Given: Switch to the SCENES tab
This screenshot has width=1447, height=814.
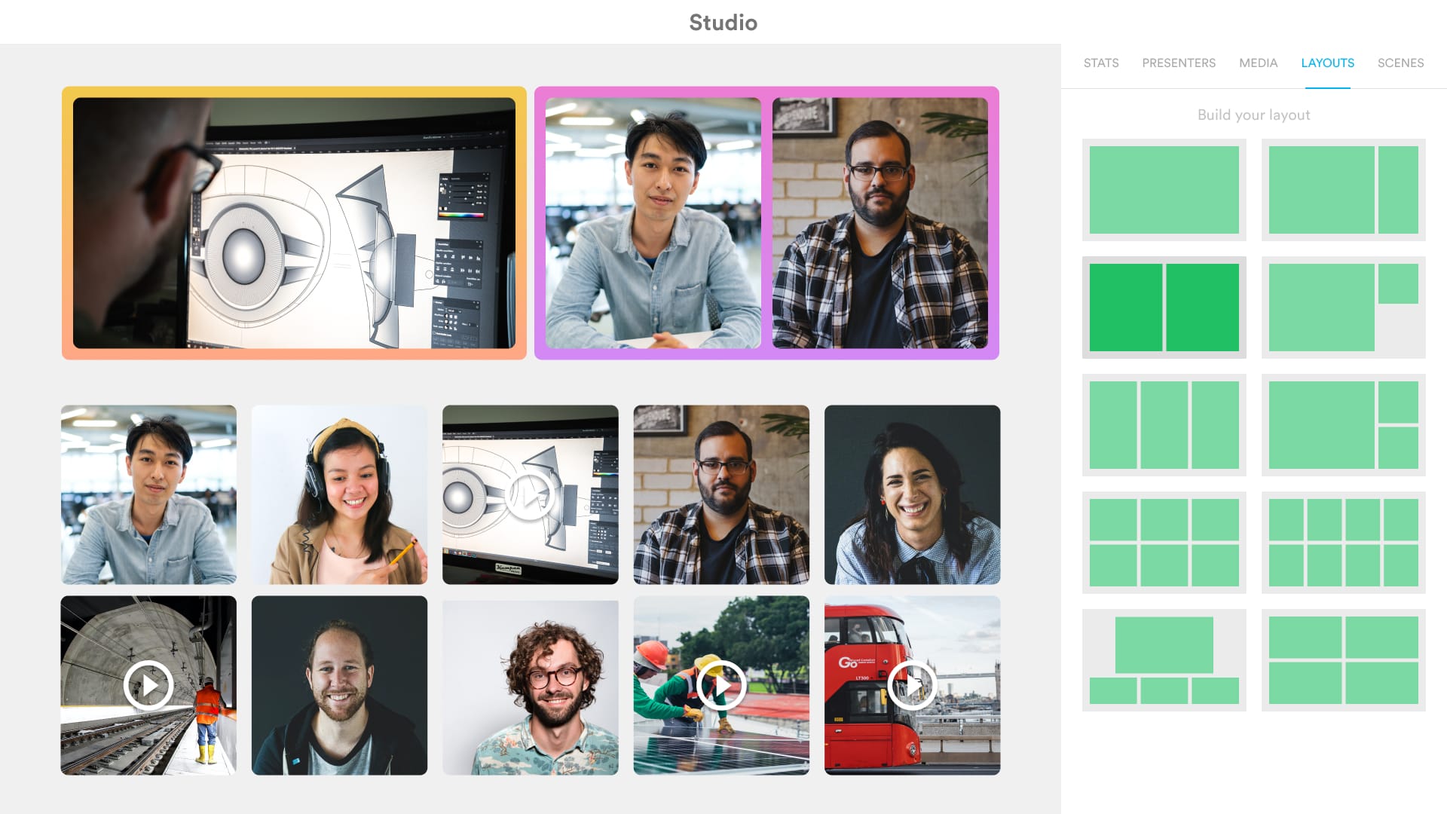Looking at the screenshot, I should (1400, 63).
